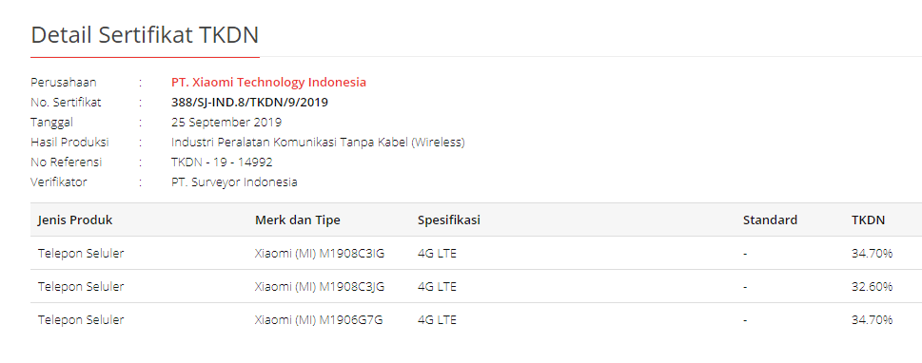Click the first row's Telepon Seluler cell
The height and width of the screenshot is (363, 922).
pos(81,253)
